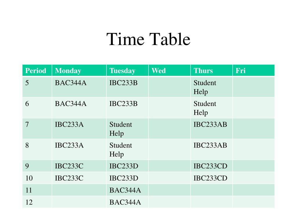The width and height of the screenshot is (297, 223).
Task: Click IBC233AB in Thursday period 7
Action: [x=210, y=125]
